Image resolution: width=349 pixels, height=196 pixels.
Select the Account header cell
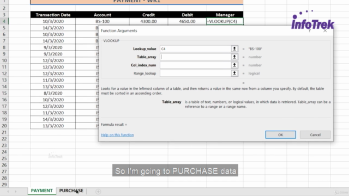coord(103,15)
